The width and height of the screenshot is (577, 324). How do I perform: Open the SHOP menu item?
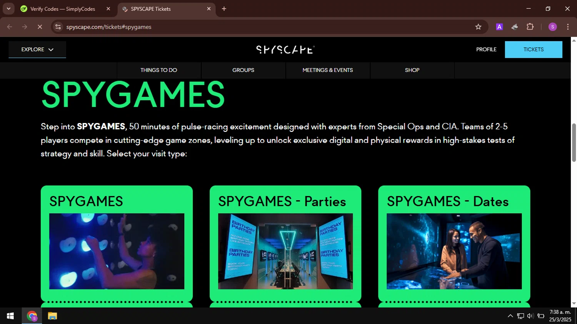click(412, 70)
